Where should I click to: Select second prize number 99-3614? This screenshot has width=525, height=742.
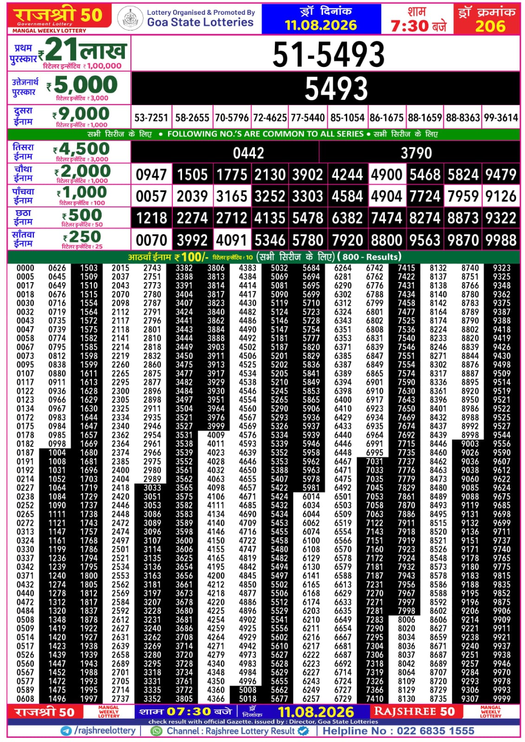(x=501, y=118)
